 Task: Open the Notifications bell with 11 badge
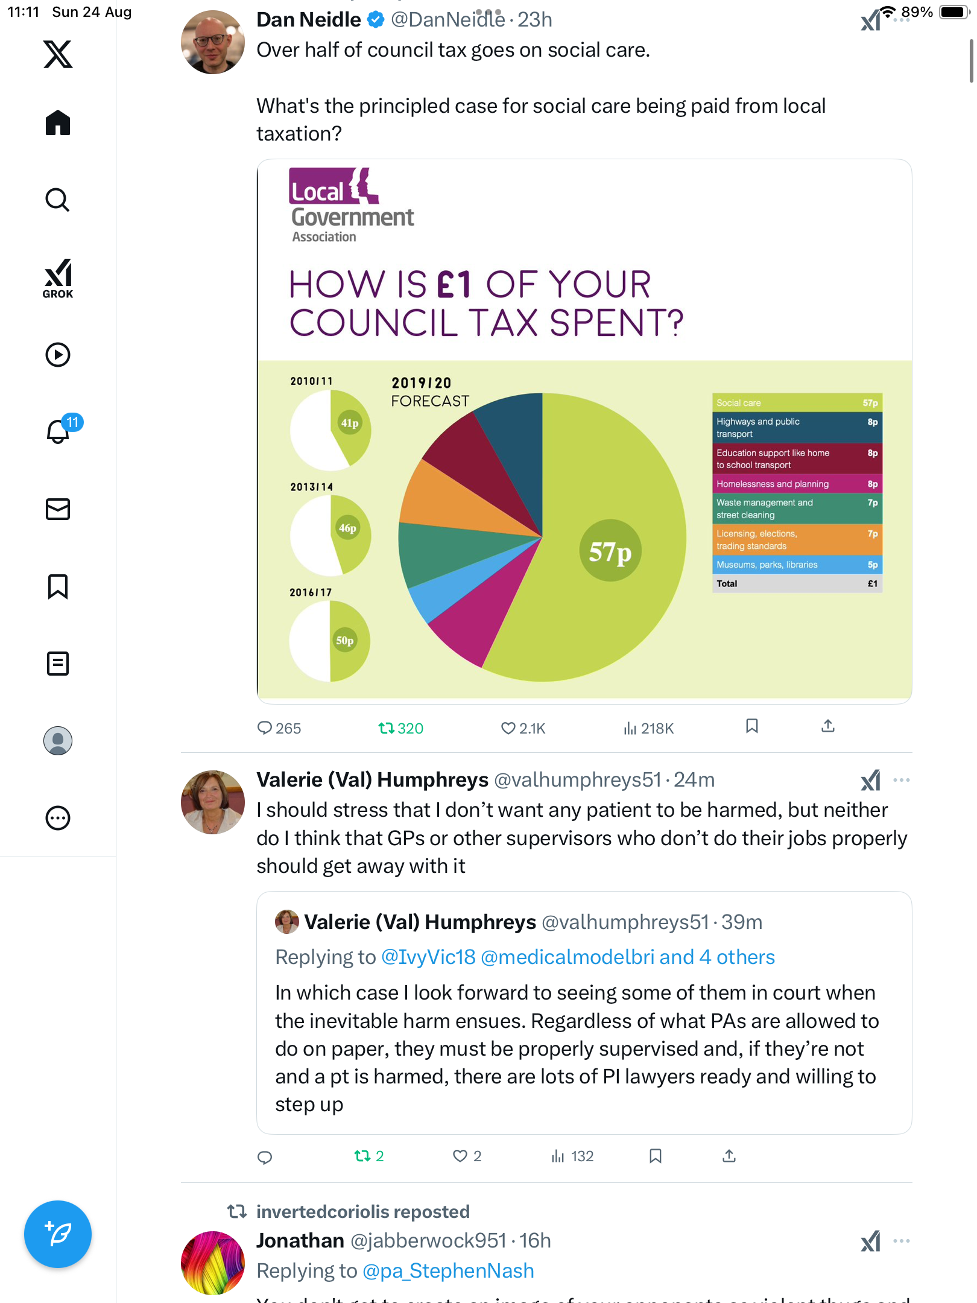click(x=58, y=431)
